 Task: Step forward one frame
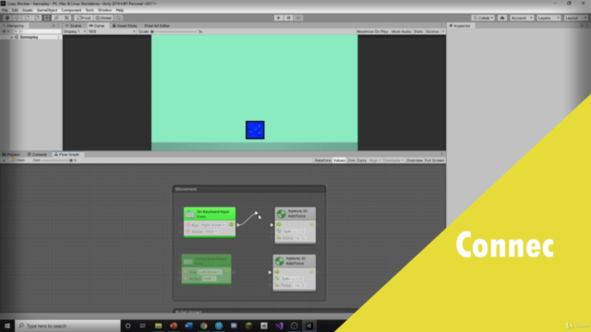tap(298, 18)
